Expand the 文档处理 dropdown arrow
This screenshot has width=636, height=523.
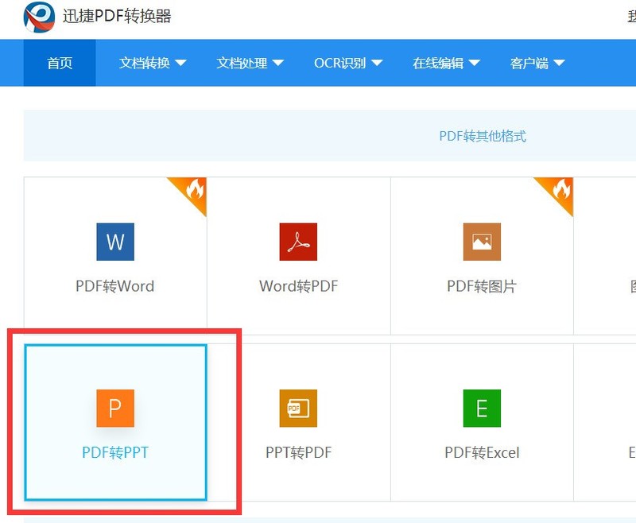point(277,63)
